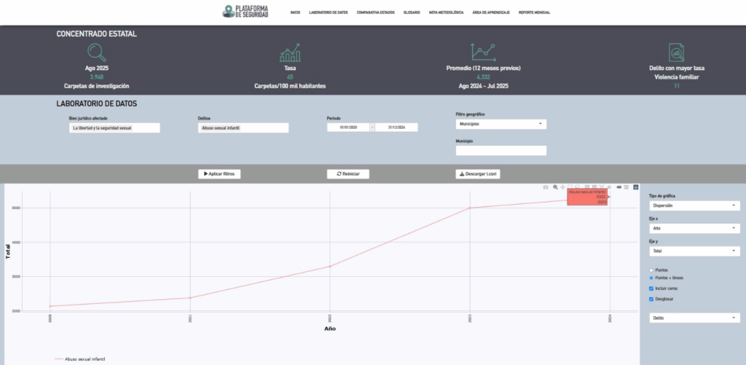This screenshot has height=365, width=746.
Task: Go to Comparativa Estados in the navigation
Action: 375,12
